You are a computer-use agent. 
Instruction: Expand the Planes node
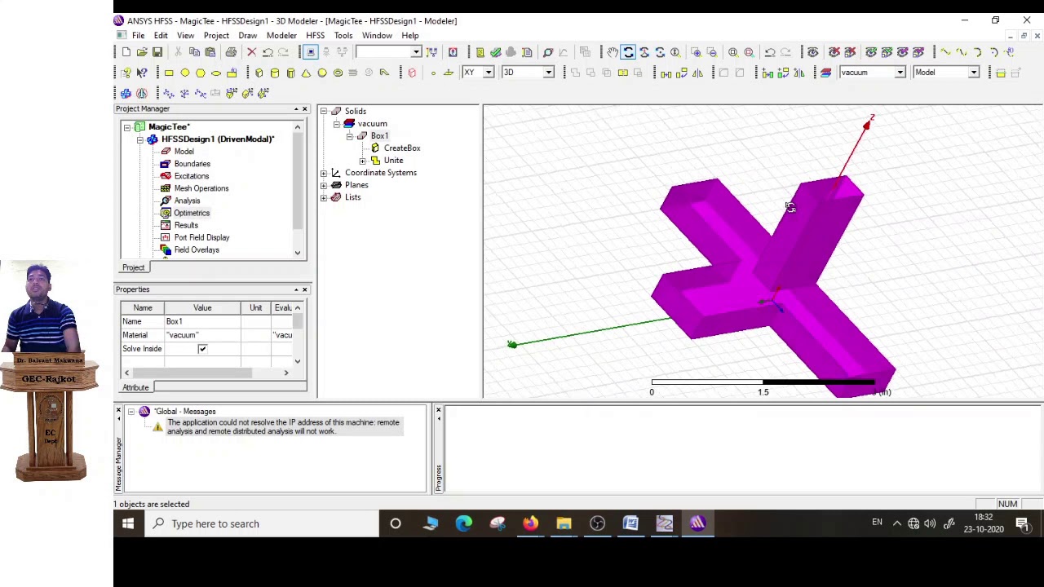click(x=324, y=185)
